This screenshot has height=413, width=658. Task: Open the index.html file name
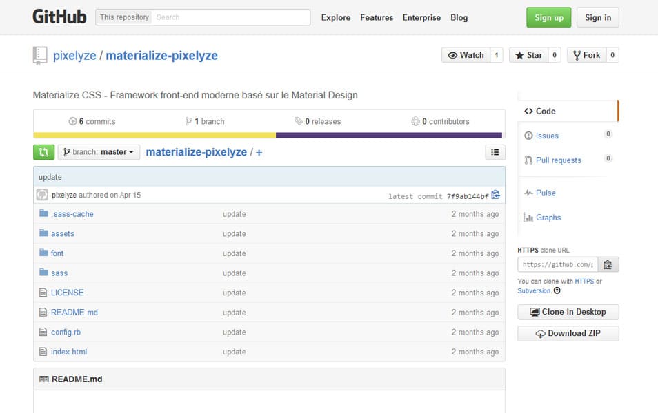(69, 352)
